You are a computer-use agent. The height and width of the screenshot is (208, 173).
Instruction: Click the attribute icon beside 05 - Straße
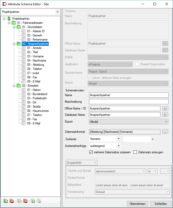point(24,107)
